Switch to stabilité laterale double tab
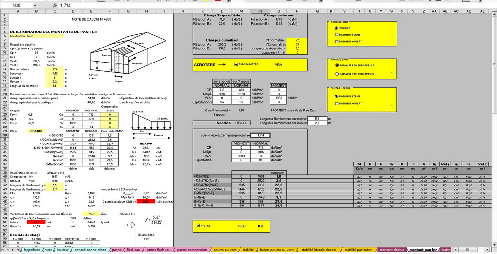Image resolution: width=497 pixels, height=254 pixels. click(319, 250)
